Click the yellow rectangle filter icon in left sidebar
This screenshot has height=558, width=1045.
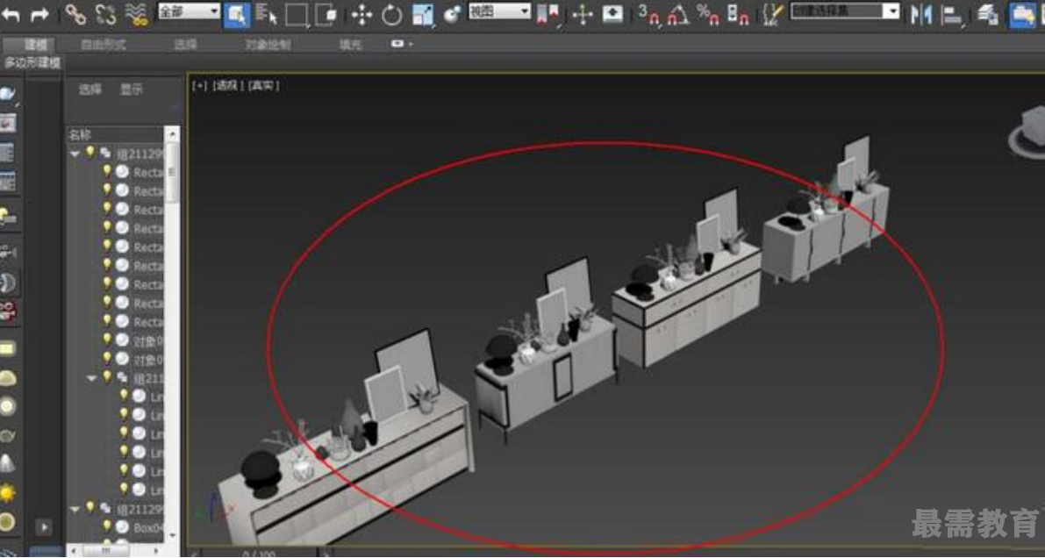point(7,348)
